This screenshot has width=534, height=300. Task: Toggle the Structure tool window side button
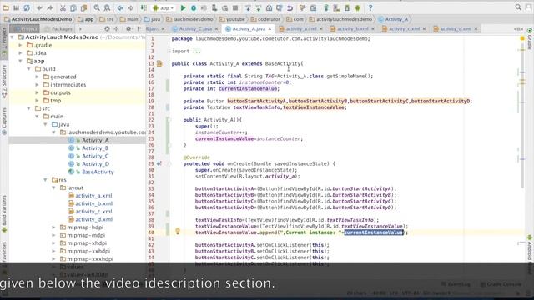[4, 82]
